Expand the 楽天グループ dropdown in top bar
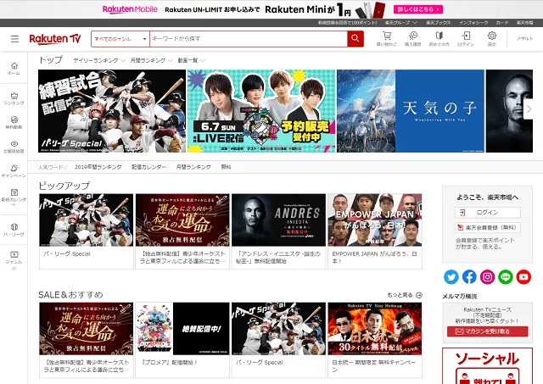Viewport: 543px width, 384px height. (401, 23)
